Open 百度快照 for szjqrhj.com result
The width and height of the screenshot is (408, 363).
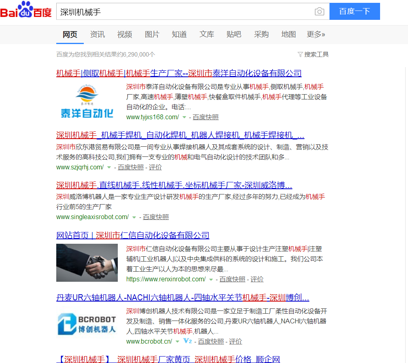coord(131,167)
